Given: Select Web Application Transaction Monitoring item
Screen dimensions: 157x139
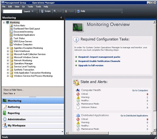Looking at the screenshot, I should pos(32,73).
